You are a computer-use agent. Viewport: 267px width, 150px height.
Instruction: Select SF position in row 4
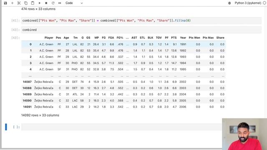[x=59, y=70]
